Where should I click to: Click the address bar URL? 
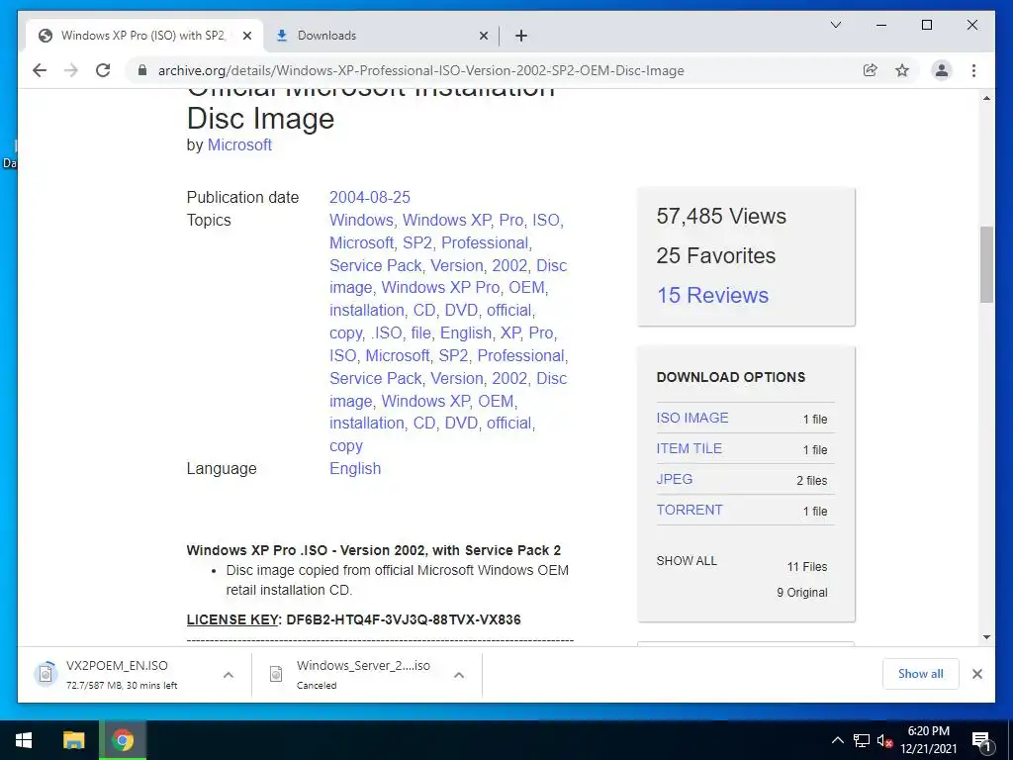click(x=420, y=70)
